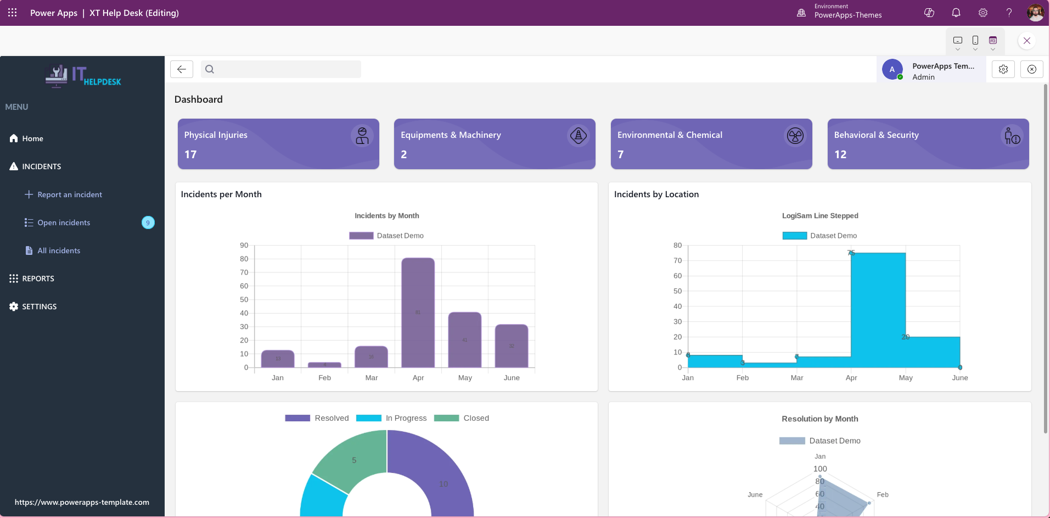Open notifications bell in top bar
Screen dimensions: 1050x518
click(x=955, y=13)
